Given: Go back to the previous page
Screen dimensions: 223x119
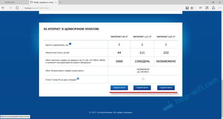Looking at the screenshot, I should pyautogui.click(x=3, y=8).
